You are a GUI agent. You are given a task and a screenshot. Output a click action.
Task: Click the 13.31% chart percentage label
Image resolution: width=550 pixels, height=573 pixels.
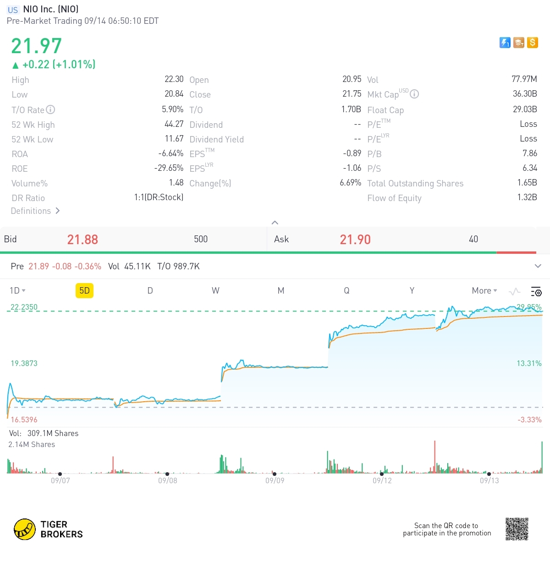[x=529, y=363]
